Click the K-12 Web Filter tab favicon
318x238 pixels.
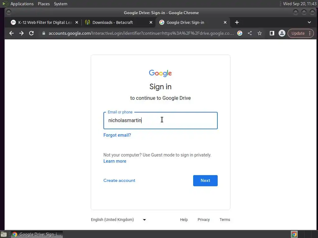tap(13, 22)
